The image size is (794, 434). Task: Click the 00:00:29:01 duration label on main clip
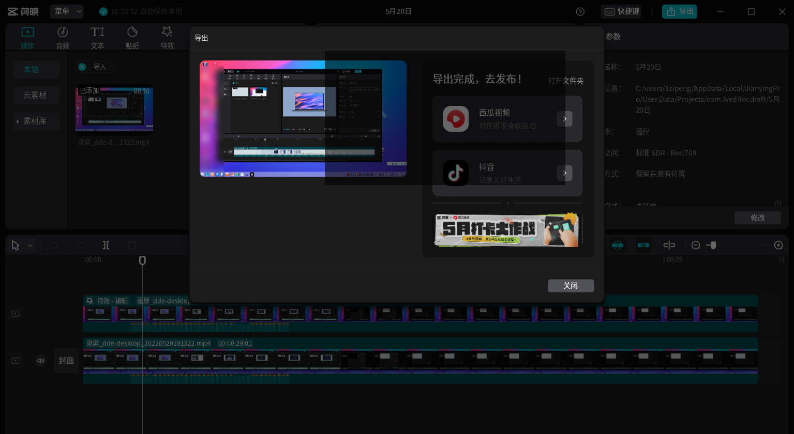tap(235, 344)
